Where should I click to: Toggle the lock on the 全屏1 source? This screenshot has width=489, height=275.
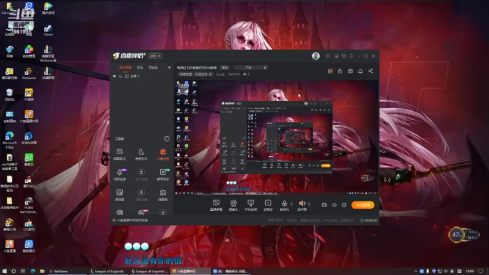pos(120,76)
